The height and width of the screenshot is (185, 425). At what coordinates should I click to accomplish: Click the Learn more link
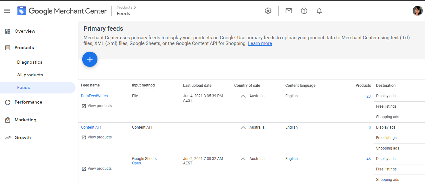pos(260,43)
